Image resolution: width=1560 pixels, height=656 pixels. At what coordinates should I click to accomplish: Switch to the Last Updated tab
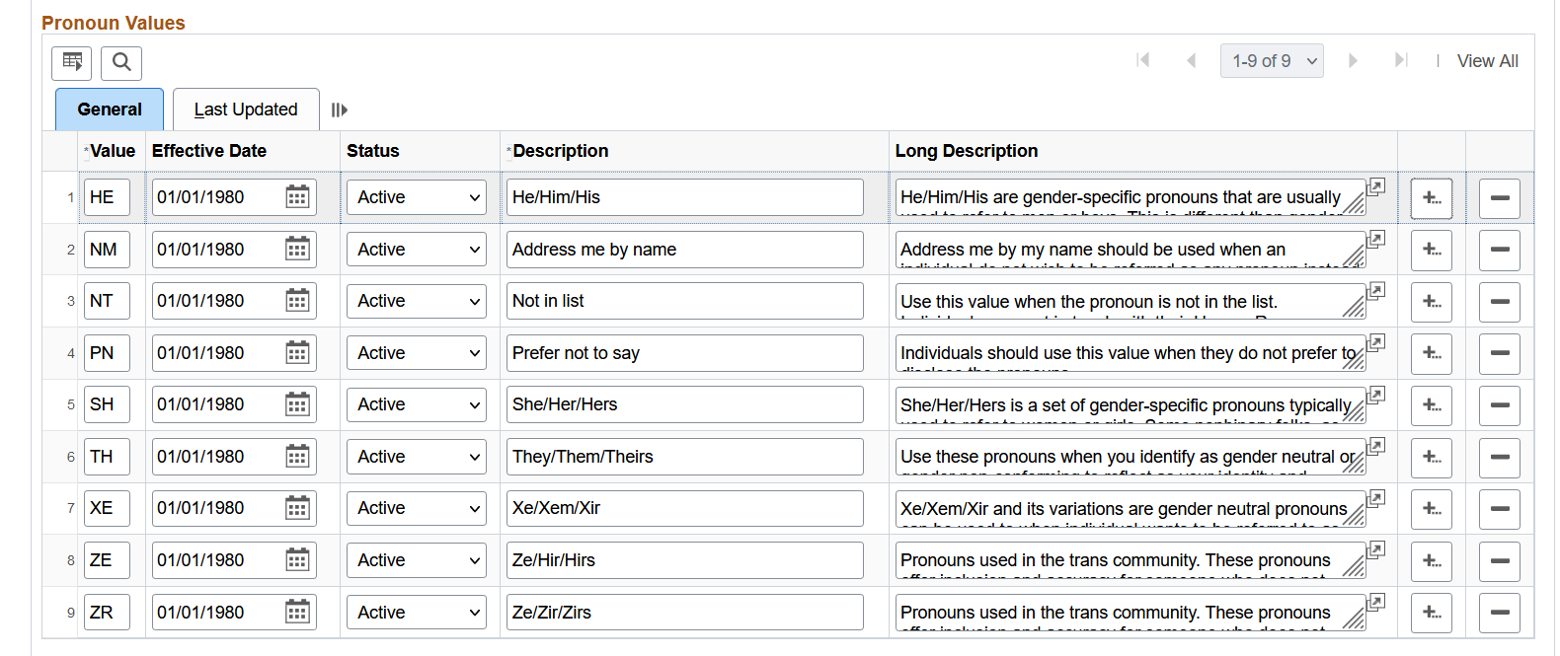pyautogui.click(x=246, y=109)
